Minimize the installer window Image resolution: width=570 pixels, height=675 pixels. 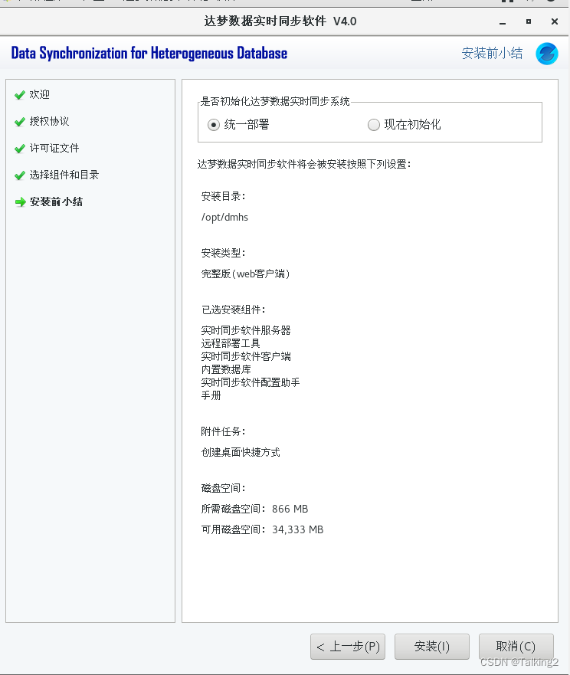(503, 21)
